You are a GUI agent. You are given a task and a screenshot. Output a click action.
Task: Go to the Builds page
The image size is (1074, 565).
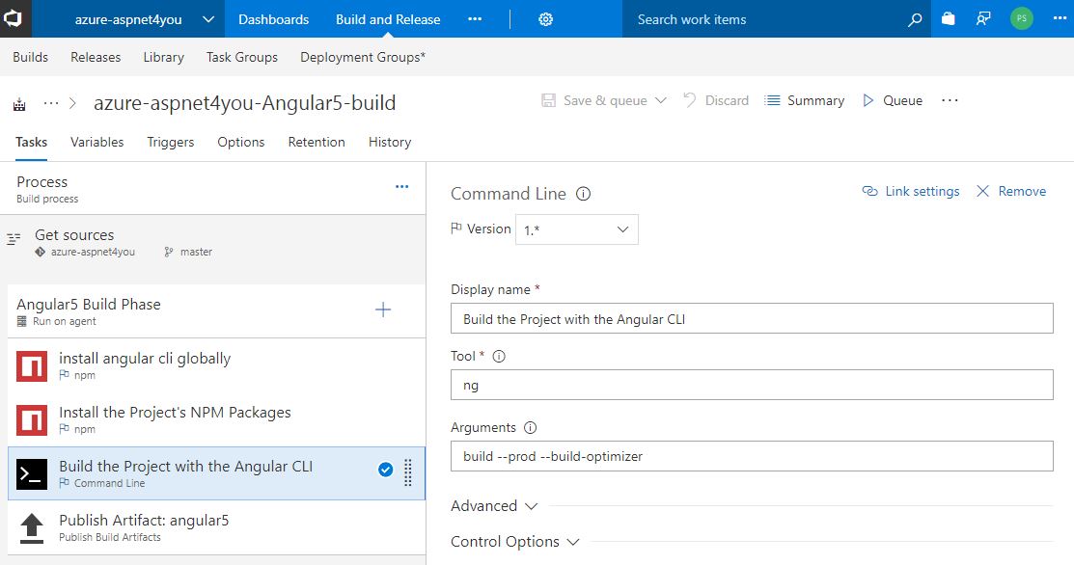pos(30,58)
